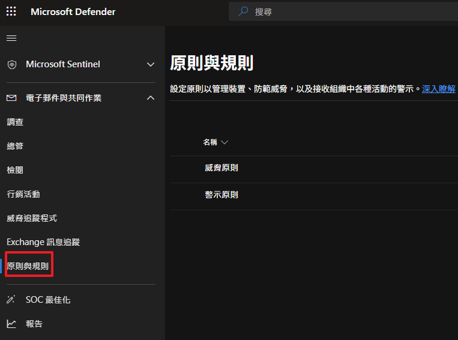Open Exchange 訊息追蹤
The image size is (458, 340).
[x=43, y=242]
